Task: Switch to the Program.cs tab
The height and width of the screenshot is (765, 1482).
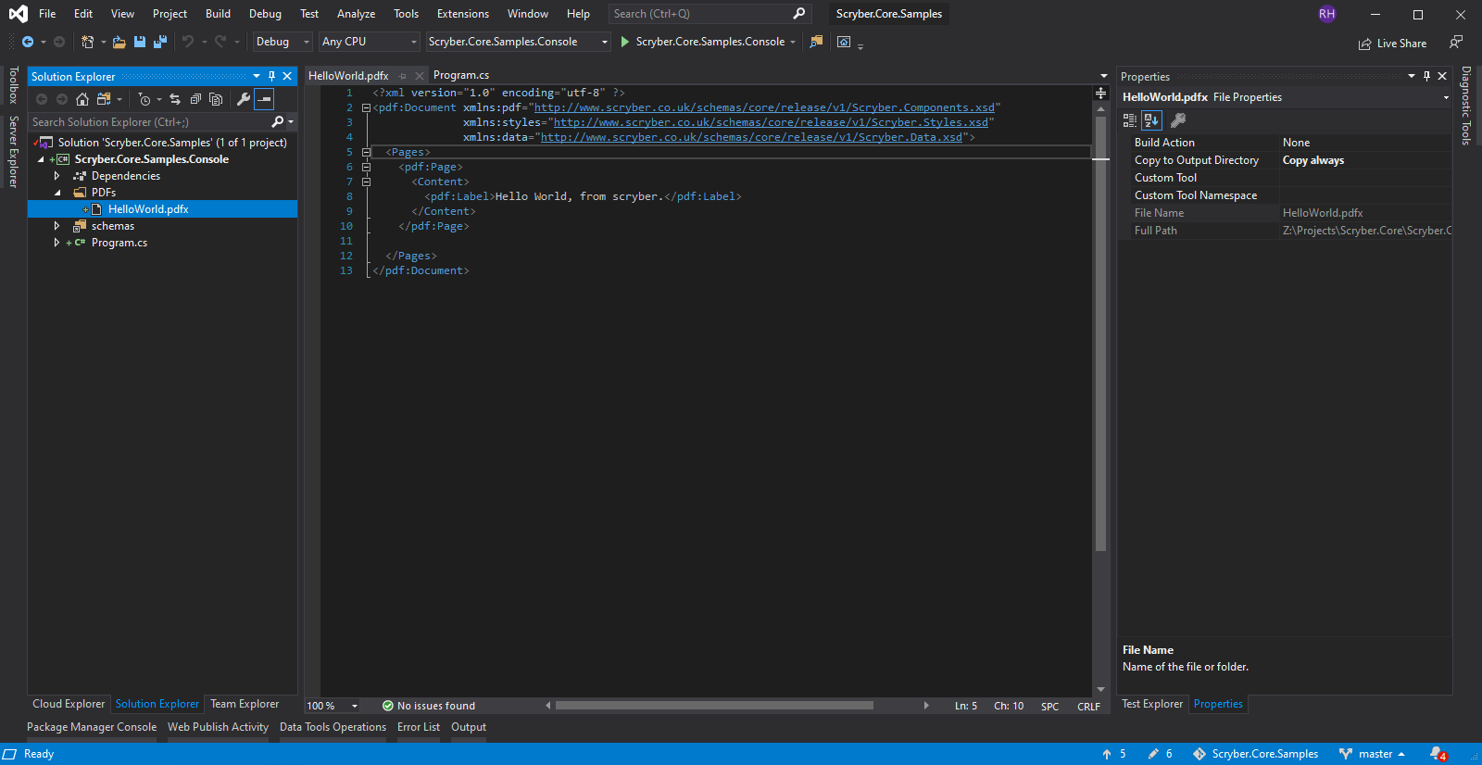Action: [x=461, y=76]
